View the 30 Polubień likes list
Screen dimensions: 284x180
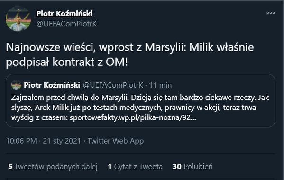coord(192,167)
